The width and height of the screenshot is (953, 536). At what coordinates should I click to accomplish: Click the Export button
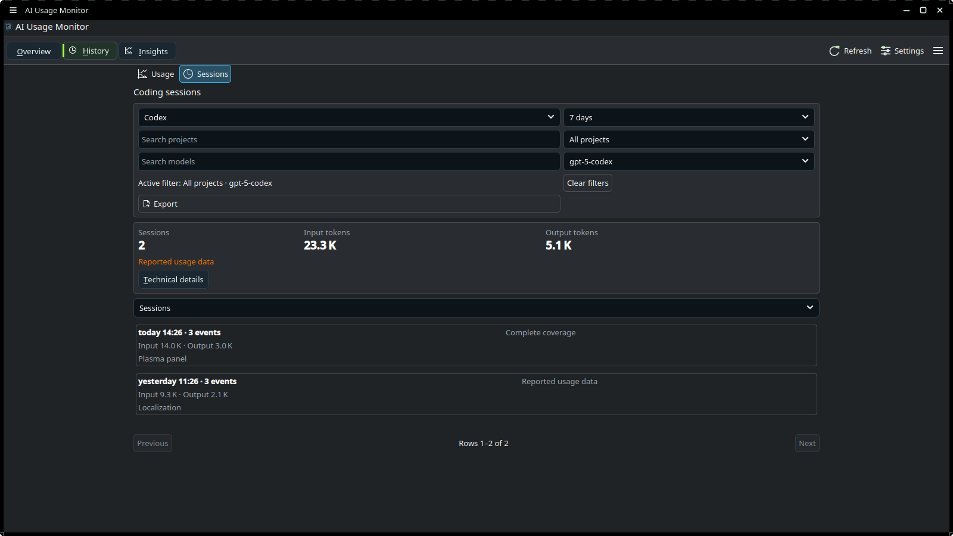click(349, 204)
